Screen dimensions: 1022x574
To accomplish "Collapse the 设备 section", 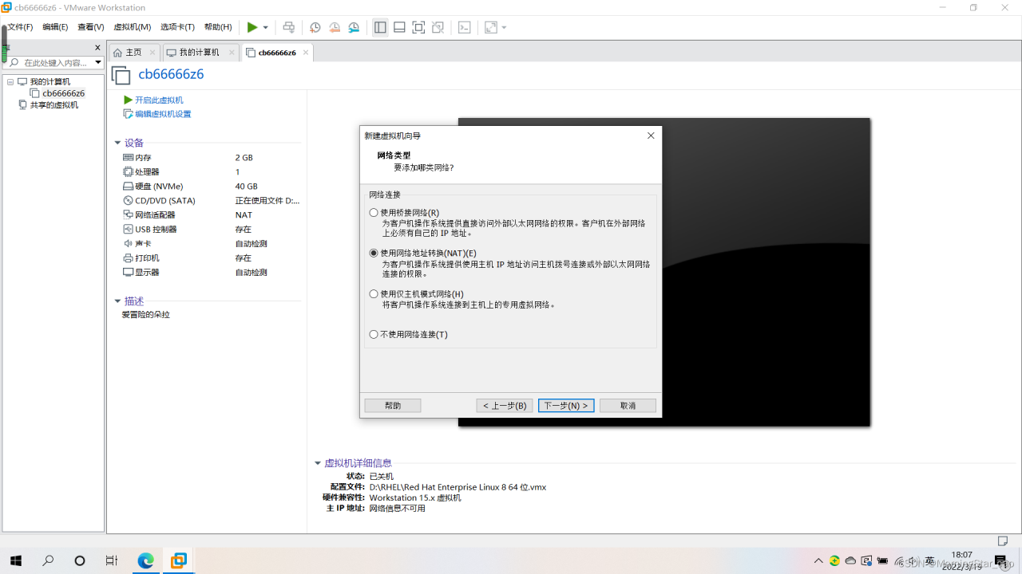I will 117,143.
